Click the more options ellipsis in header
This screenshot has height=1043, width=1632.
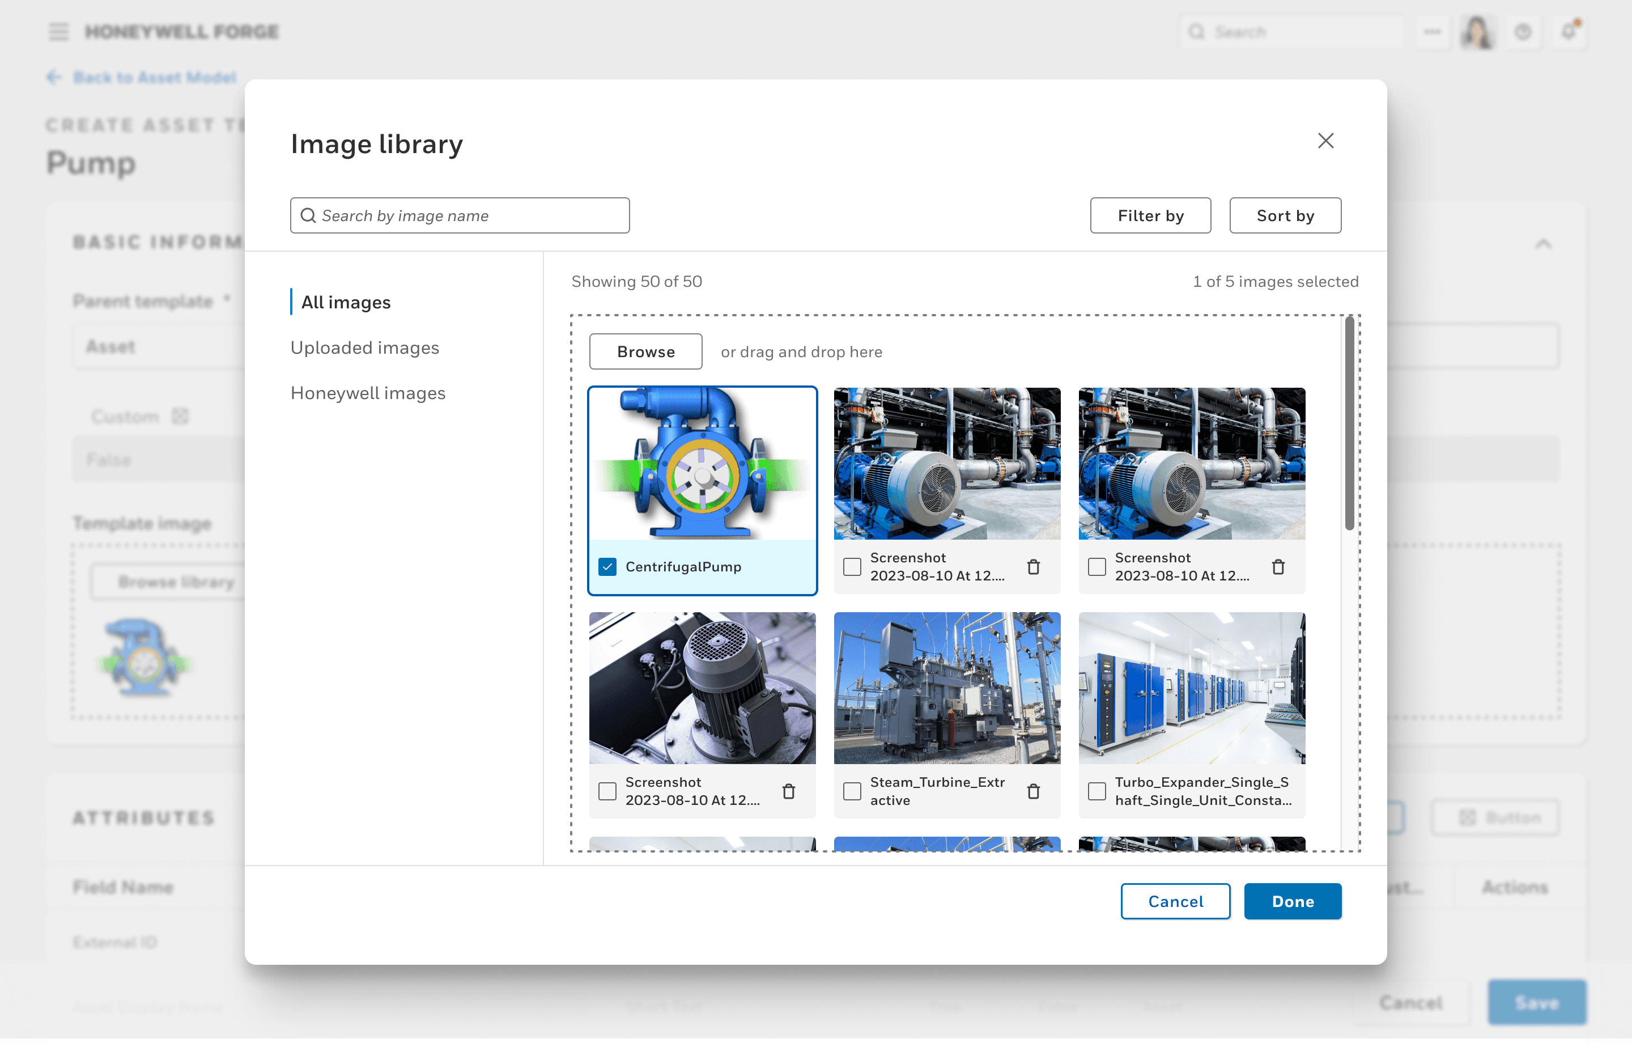click(x=1431, y=32)
